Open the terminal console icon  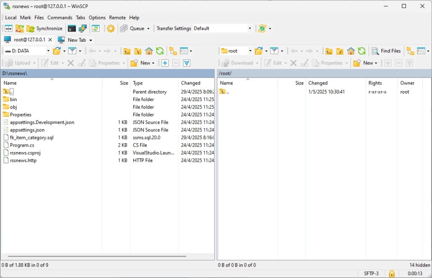coord(72,28)
